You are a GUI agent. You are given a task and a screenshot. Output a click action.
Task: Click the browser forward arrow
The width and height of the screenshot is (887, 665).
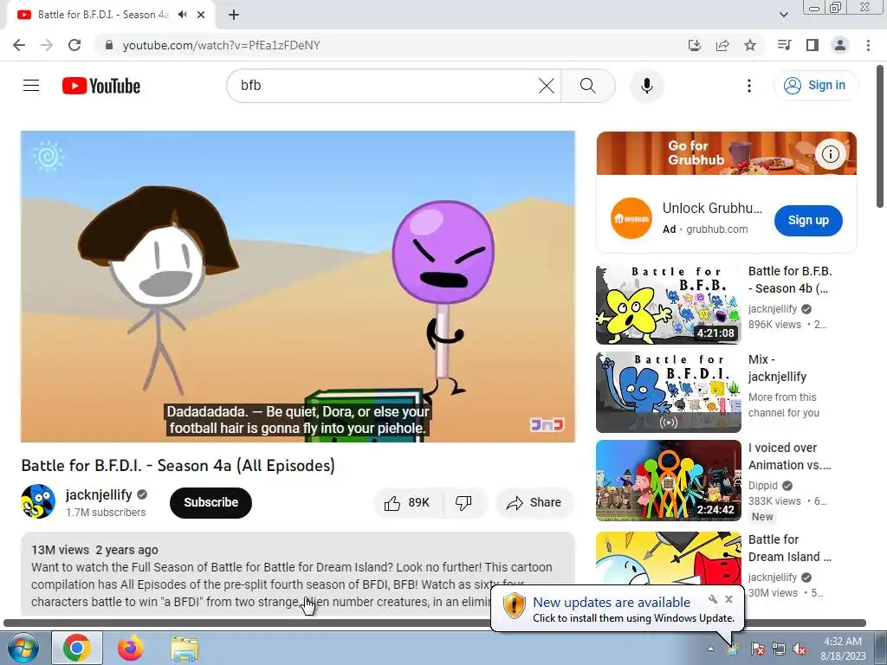(47, 45)
